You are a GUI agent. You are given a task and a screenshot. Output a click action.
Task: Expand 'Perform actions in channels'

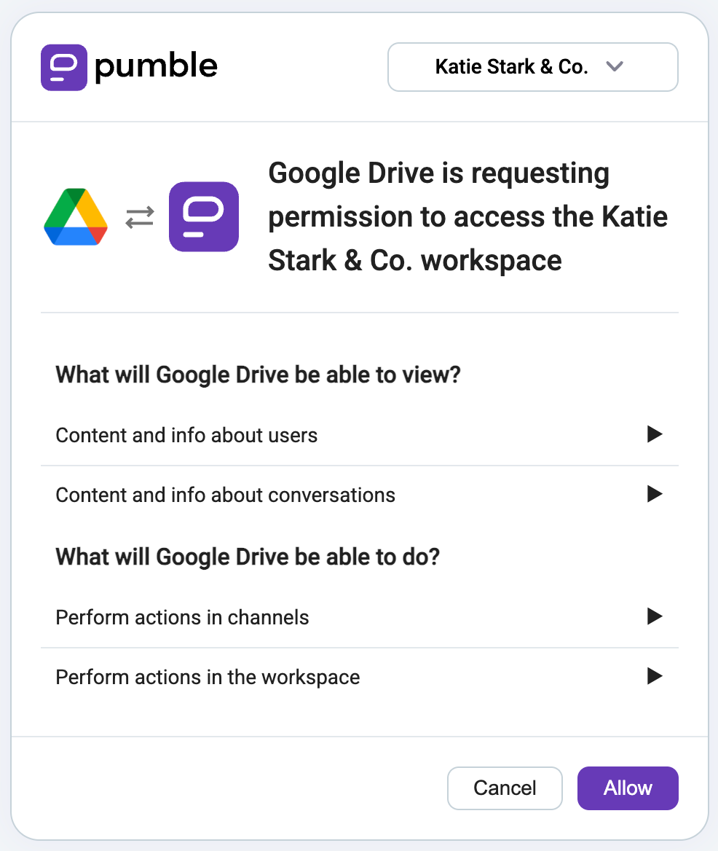pyautogui.click(x=655, y=616)
